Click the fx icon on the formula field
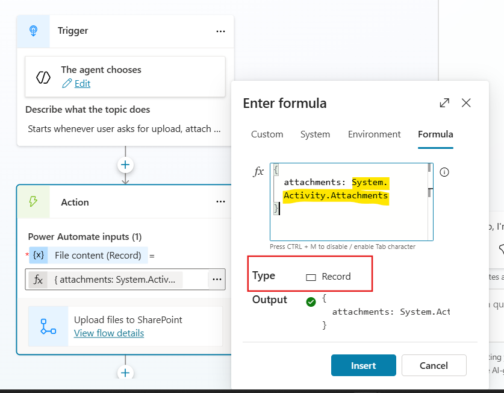 [x=37, y=279]
